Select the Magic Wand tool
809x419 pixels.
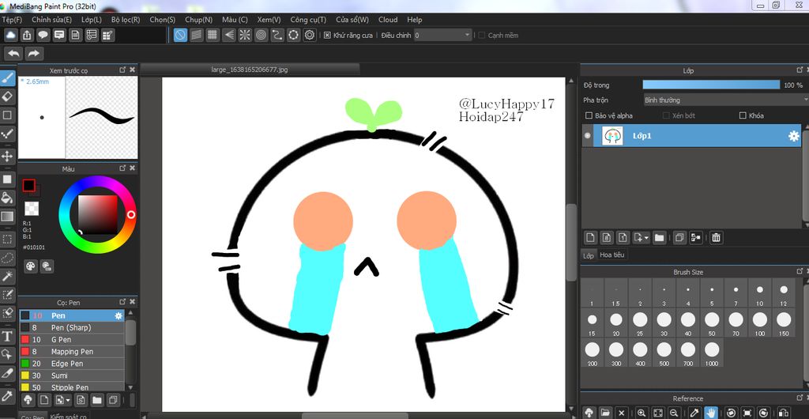7,277
